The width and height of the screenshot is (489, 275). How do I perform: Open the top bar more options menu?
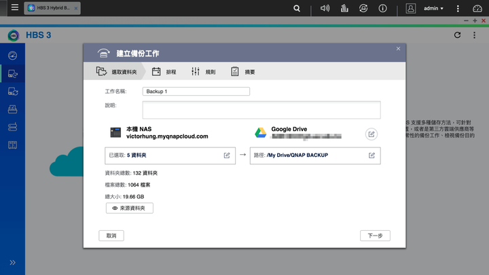tap(458, 8)
